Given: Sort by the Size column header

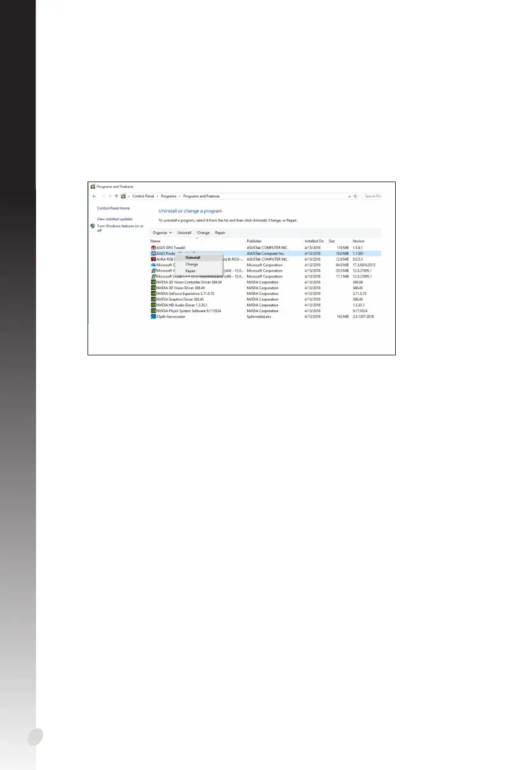Looking at the screenshot, I should coord(332,241).
